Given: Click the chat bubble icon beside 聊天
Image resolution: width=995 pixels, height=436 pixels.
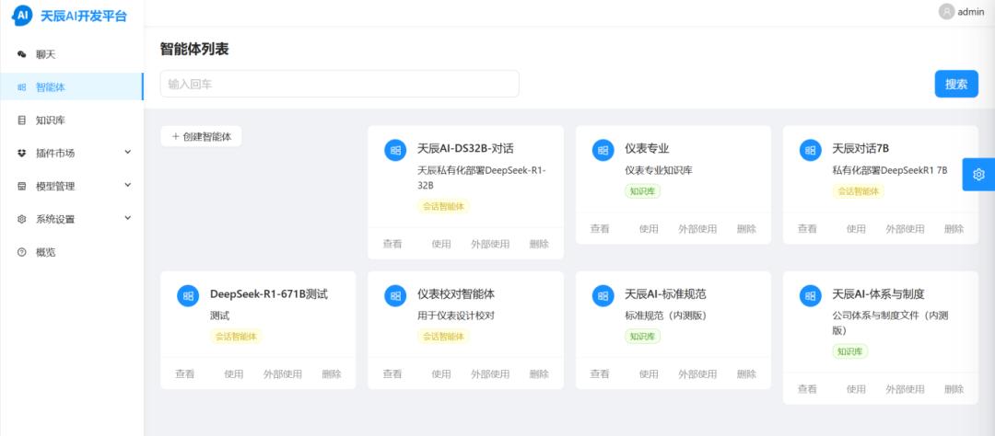Looking at the screenshot, I should (x=21, y=54).
